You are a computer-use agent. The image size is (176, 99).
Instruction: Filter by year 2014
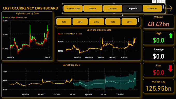[x=80, y=22]
